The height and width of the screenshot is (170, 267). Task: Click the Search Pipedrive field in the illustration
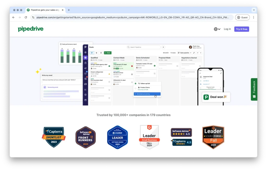[144, 47]
